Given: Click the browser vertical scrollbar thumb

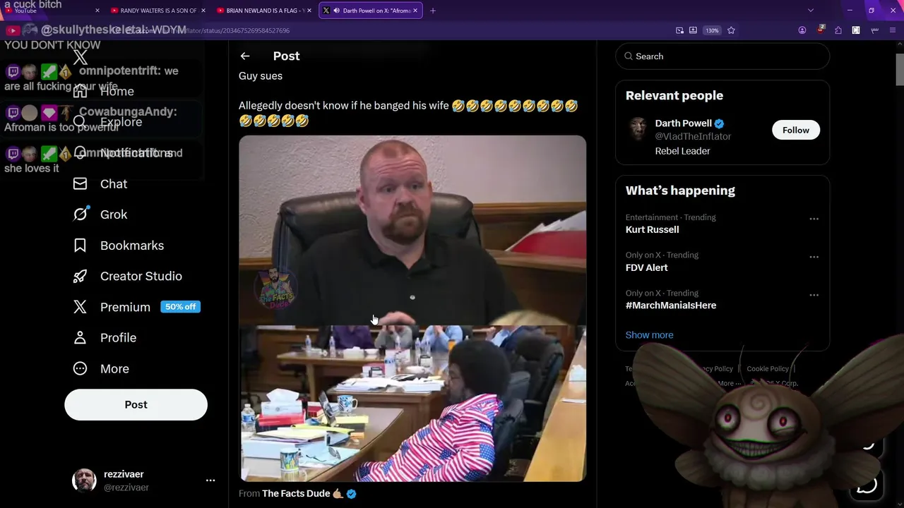Looking at the screenshot, I should click(x=899, y=68).
